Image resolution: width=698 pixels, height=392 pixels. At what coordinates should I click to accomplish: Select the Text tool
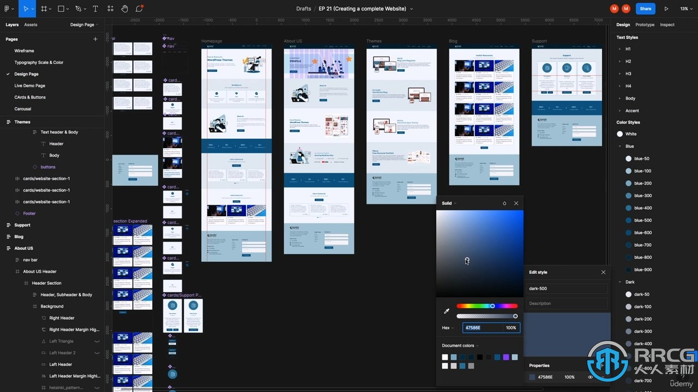point(95,9)
